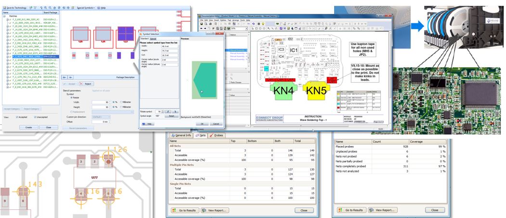Click the Go to Results icon in Nets dialog
This screenshot has height=218, width=506.
(175, 210)
